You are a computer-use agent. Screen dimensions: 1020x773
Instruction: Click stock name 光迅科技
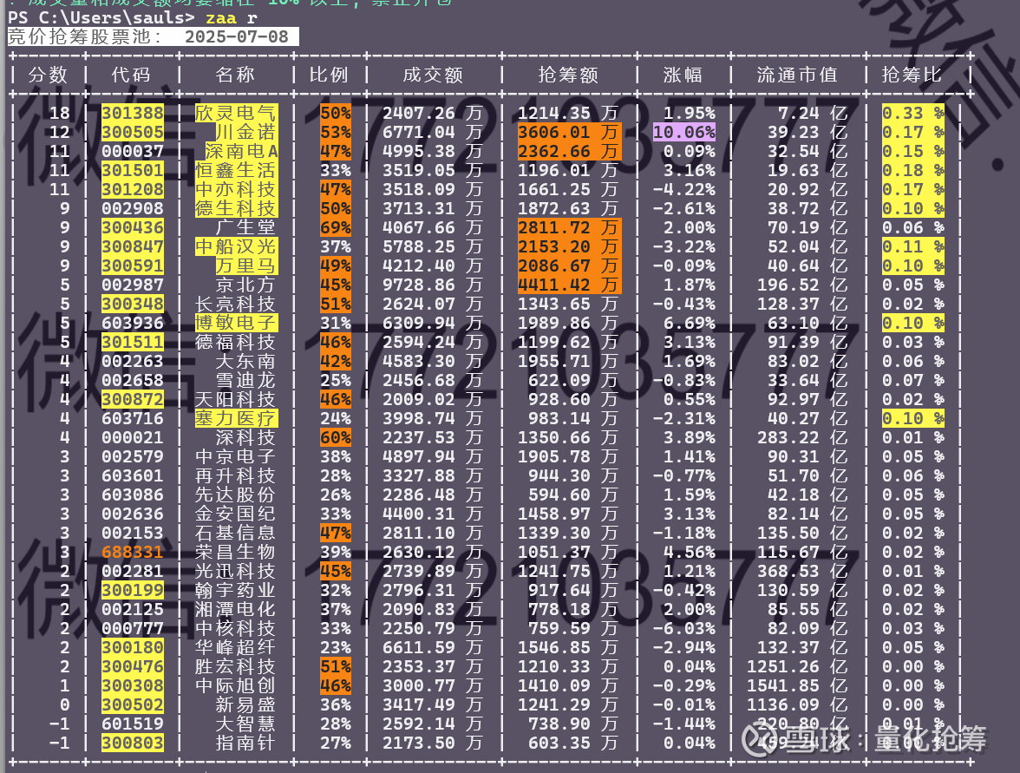tap(236, 571)
